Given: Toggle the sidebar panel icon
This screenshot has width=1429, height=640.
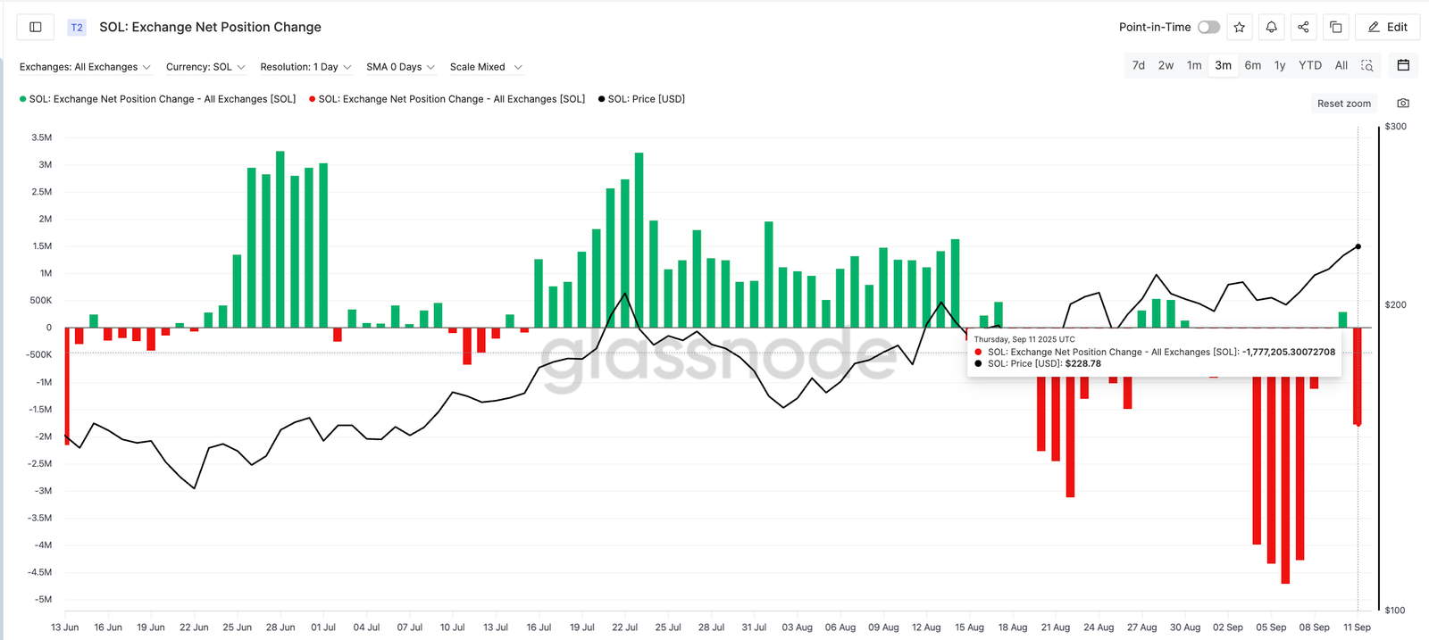Looking at the screenshot, I should 36,27.
